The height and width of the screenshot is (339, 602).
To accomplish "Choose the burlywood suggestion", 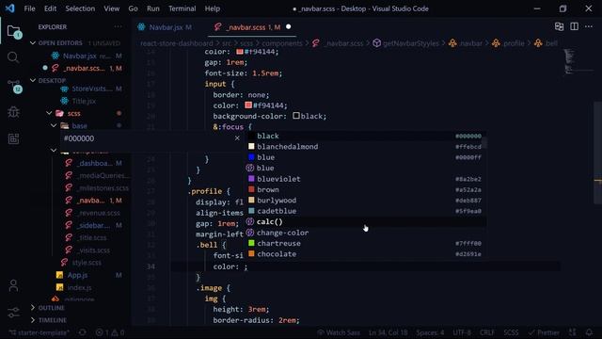I will point(366,201).
